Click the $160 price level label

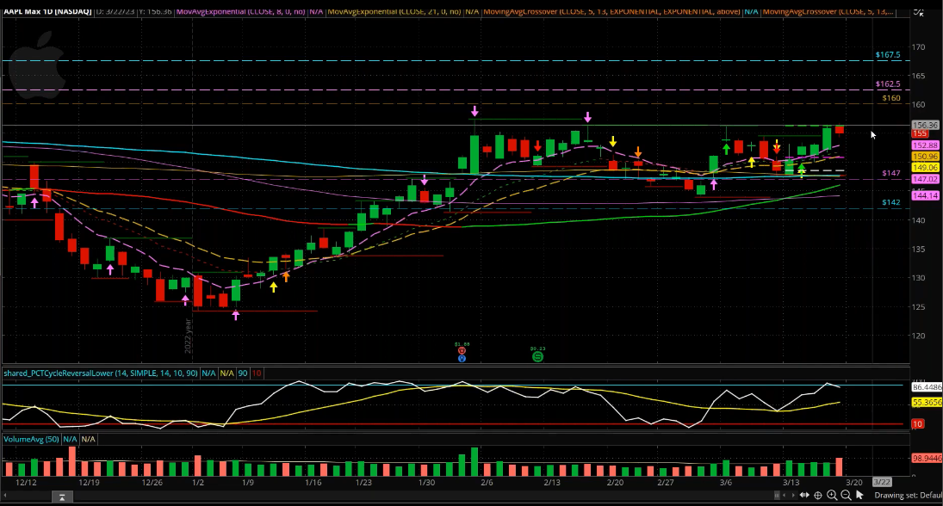pyautogui.click(x=891, y=98)
